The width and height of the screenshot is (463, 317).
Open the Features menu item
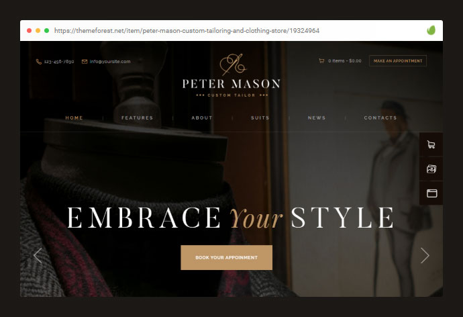pos(138,118)
